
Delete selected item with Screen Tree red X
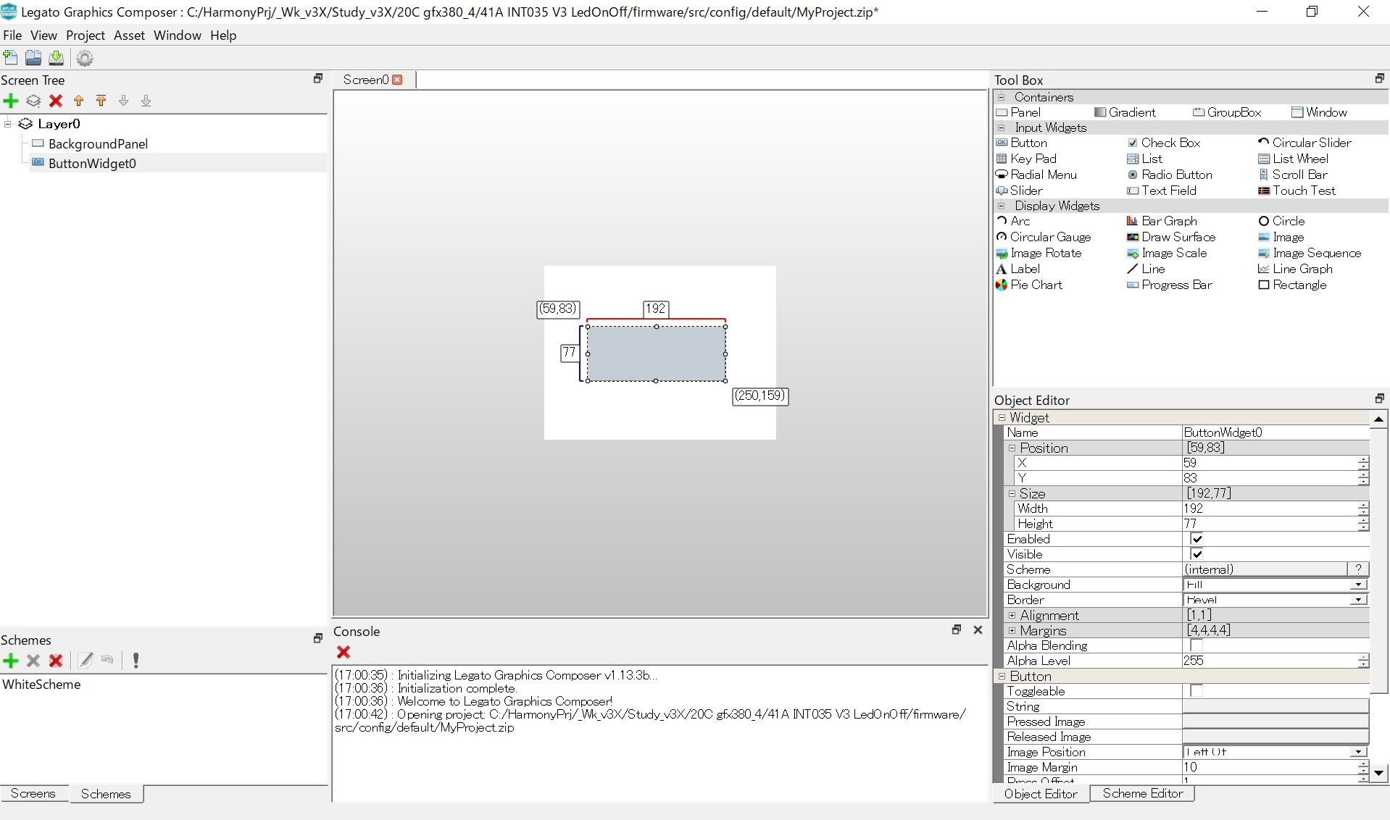[x=56, y=101]
